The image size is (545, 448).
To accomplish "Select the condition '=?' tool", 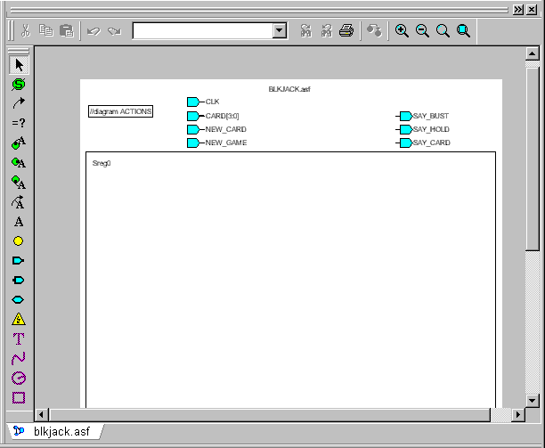I will [x=19, y=123].
